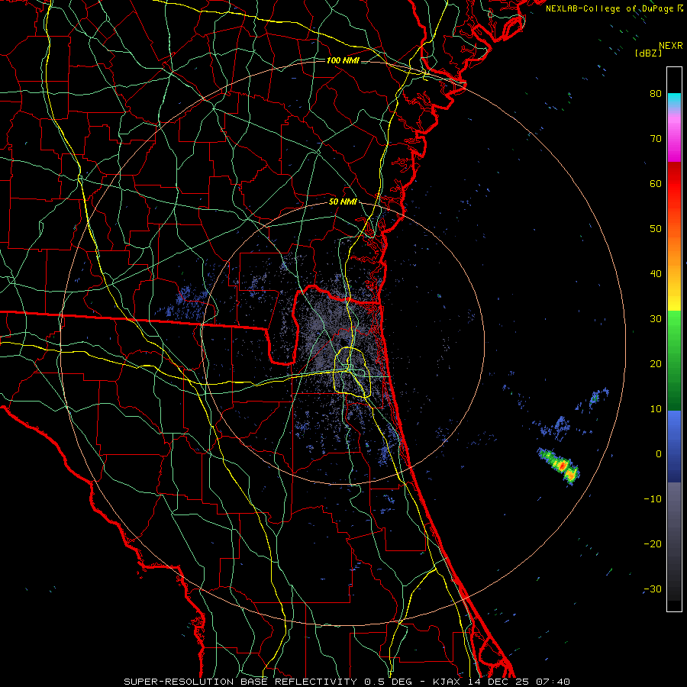Viewport: 687px width, 687px height.
Task: Select the 50 value on the dBZ scale
Action: [x=656, y=229]
